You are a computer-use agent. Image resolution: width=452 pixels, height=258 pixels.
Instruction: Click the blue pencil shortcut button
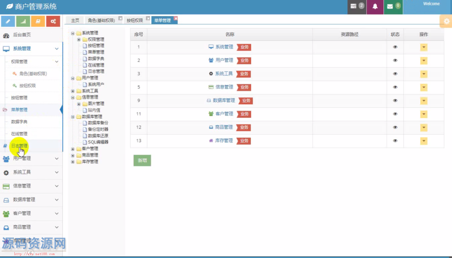pyautogui.click(x=8, y=21)
